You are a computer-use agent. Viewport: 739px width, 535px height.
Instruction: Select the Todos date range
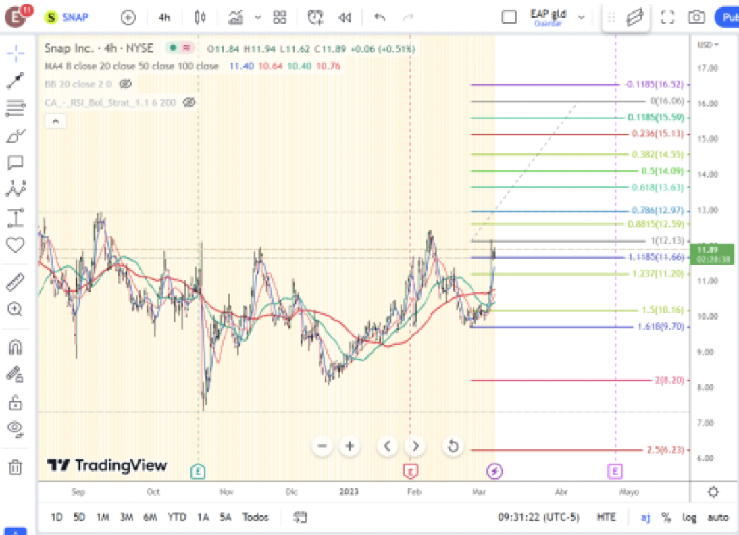point(255,517)
